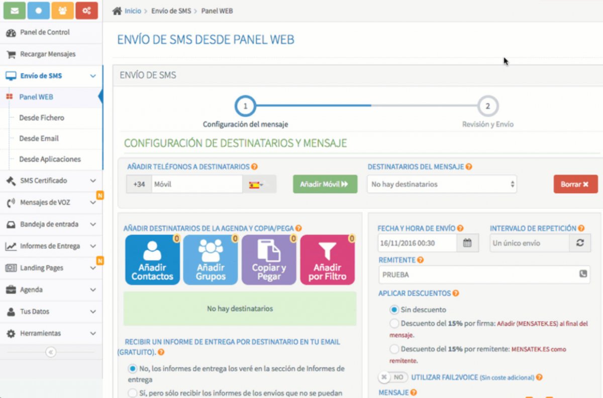Click the Añadir Móvil button

coord(325,184)
